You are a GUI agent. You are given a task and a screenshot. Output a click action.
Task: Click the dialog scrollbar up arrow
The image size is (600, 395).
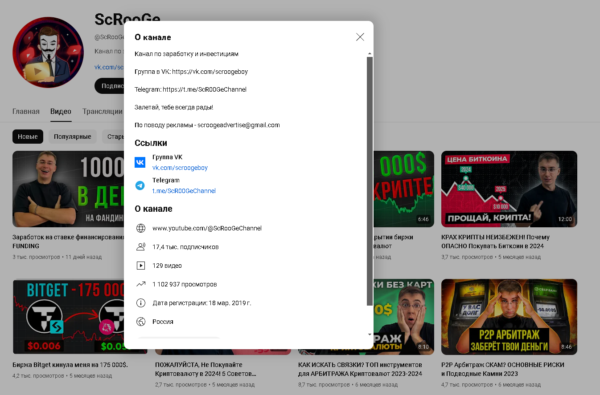coord(370,54)
